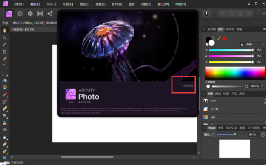Open the 历史记录 tab

pyautogui.click(x=232, y=128)
